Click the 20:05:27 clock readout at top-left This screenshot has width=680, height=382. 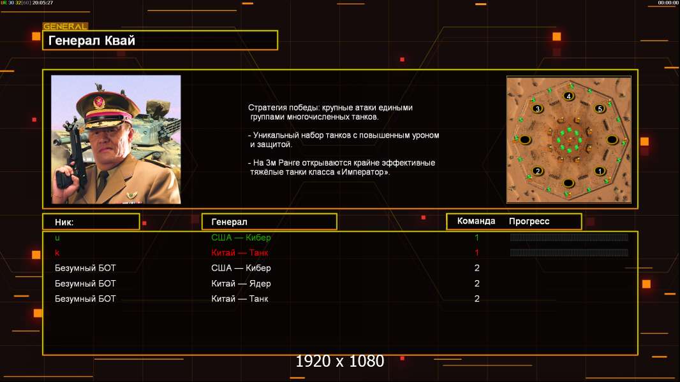43,3
